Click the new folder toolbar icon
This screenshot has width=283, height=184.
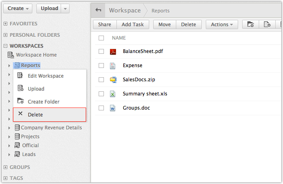250,25
